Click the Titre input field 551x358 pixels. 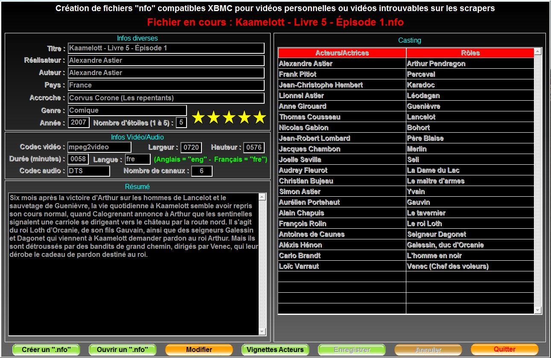click(x=166, y=48)
